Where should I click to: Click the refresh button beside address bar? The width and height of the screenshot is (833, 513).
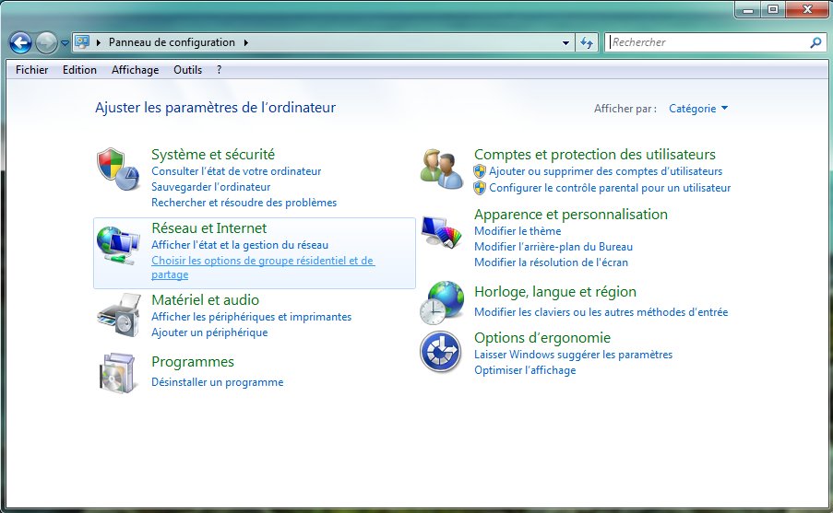point(587,42)
